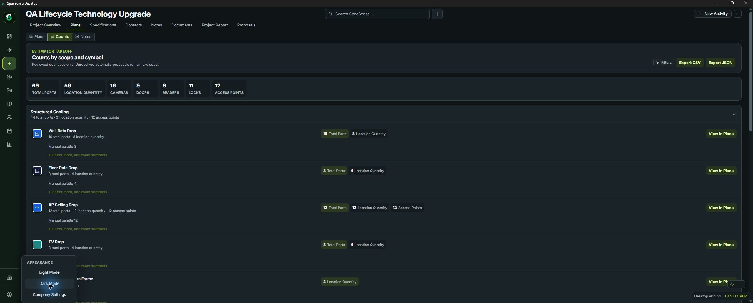Viewport: 753px width, 303px height.
Task: Choose Light Mode in Appearance menu
Action: (x=49, y=272)
